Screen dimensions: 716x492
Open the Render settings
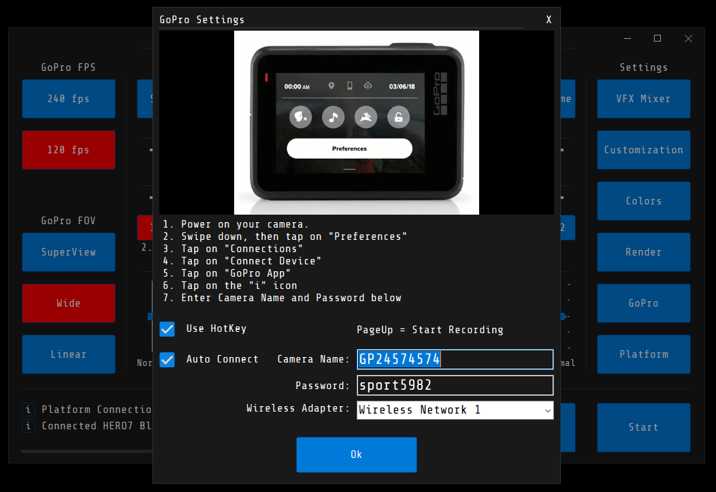pos(643,252)
